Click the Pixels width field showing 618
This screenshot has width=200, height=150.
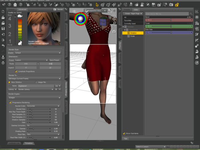pyautogui.click(x=26, y=64)
